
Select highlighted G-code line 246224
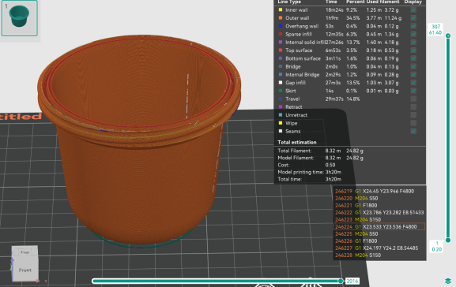coord(379,226)
